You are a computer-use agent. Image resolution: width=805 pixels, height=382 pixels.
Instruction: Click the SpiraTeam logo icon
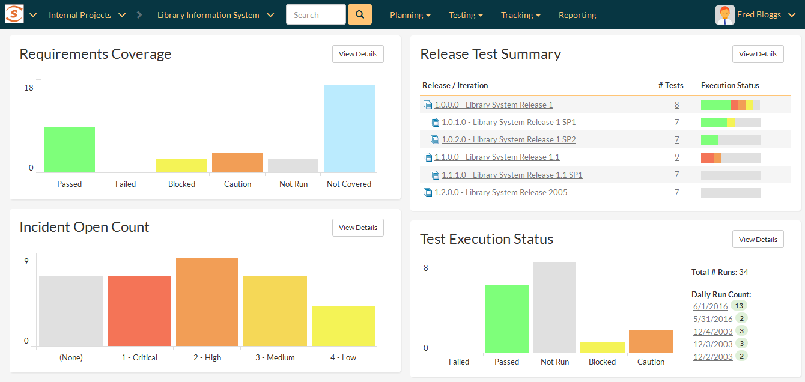[14, 14]
